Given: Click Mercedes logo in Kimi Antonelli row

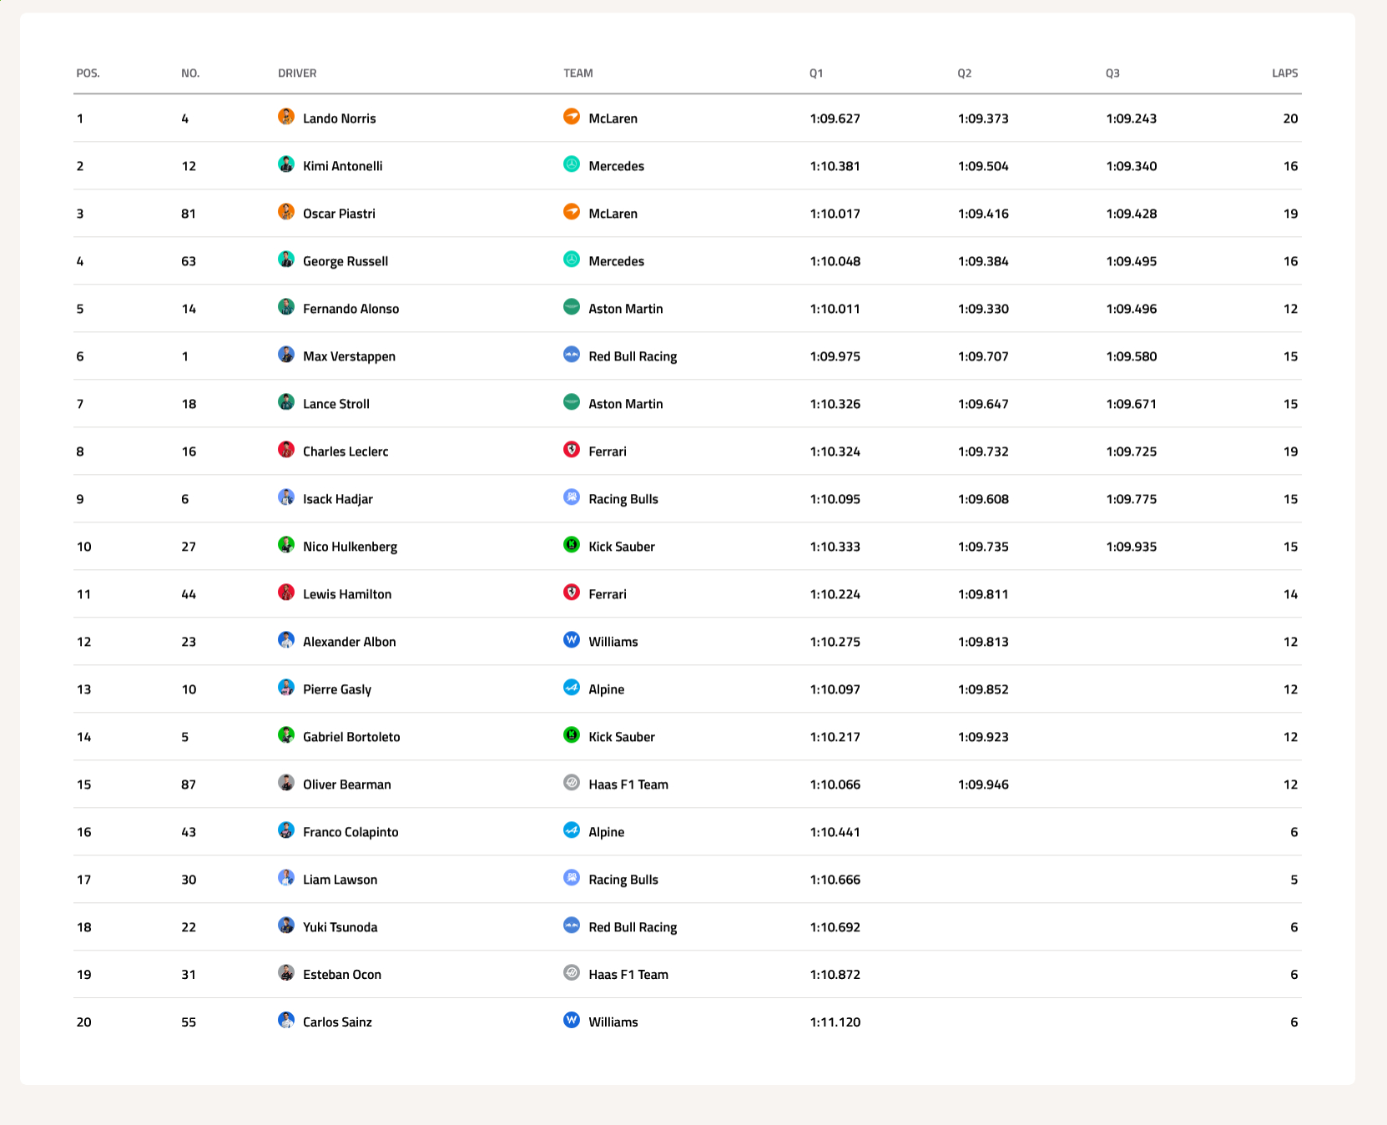Looking at the screenshot, I should click(572, 164).
